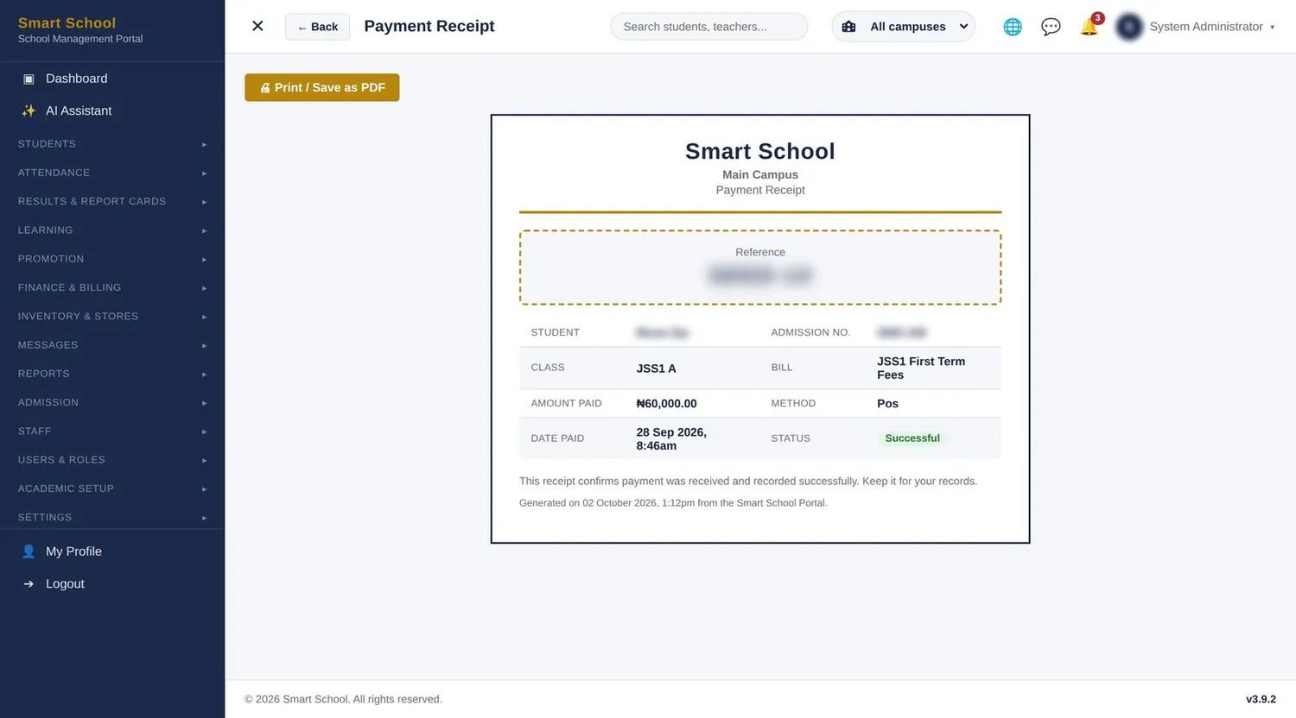Click campus building icon
1296x718 pixels.
coord(848,27)
